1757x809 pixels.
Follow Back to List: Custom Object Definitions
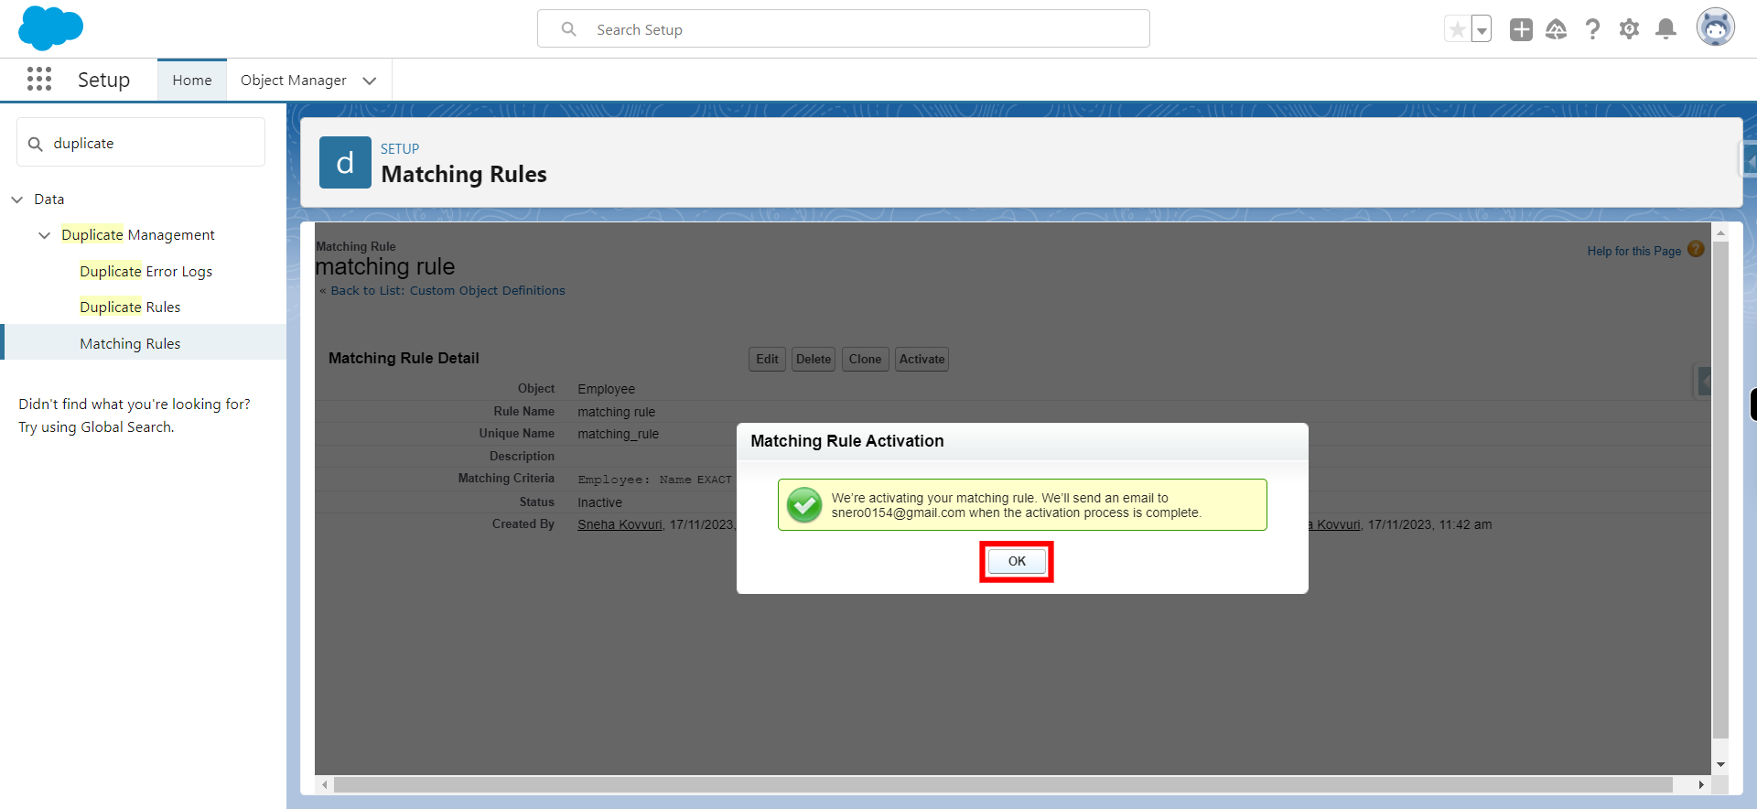pos(447,290)
